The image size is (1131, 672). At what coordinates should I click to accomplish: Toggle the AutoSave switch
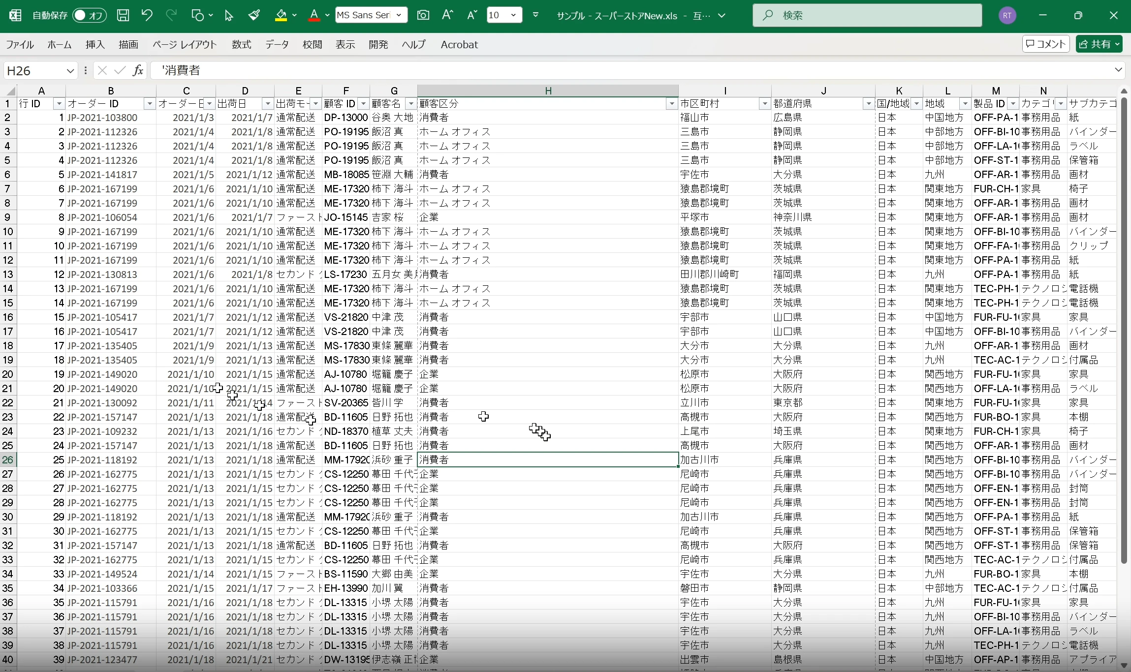point(89,15)
